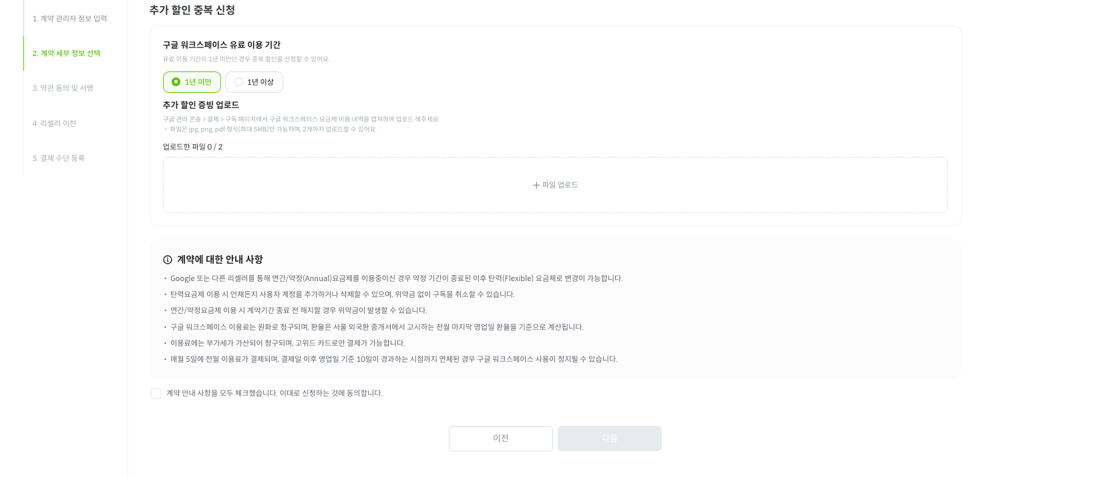1102x478 pixels.
Task: Go to step 2. 계약 세부 정보 선택
Action: [66, 53]
